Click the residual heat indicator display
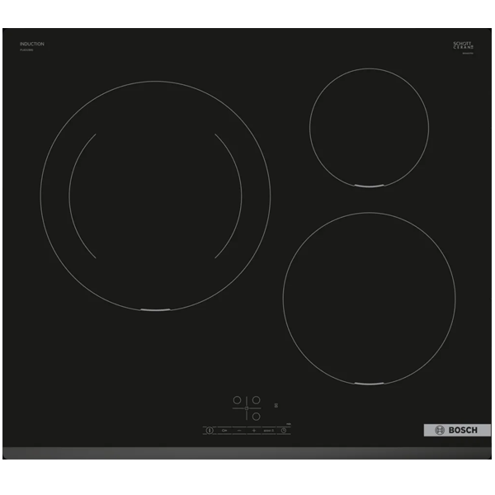This screenshot has width=495, height=495. (x=276, y=405)
